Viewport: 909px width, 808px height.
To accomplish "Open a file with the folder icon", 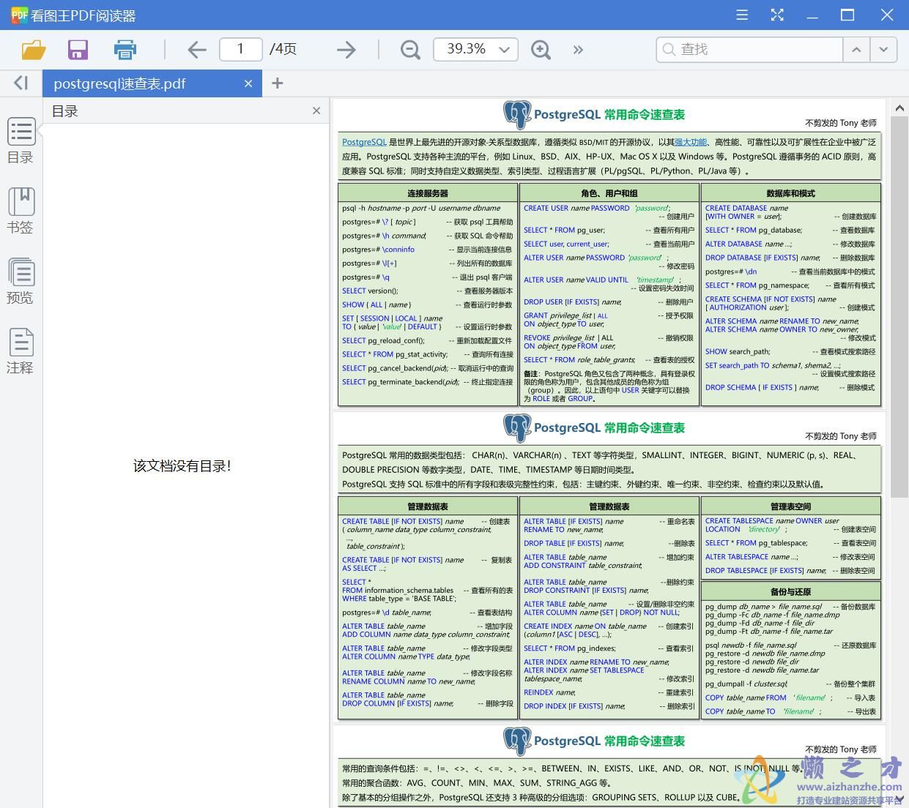I will 34,50.
